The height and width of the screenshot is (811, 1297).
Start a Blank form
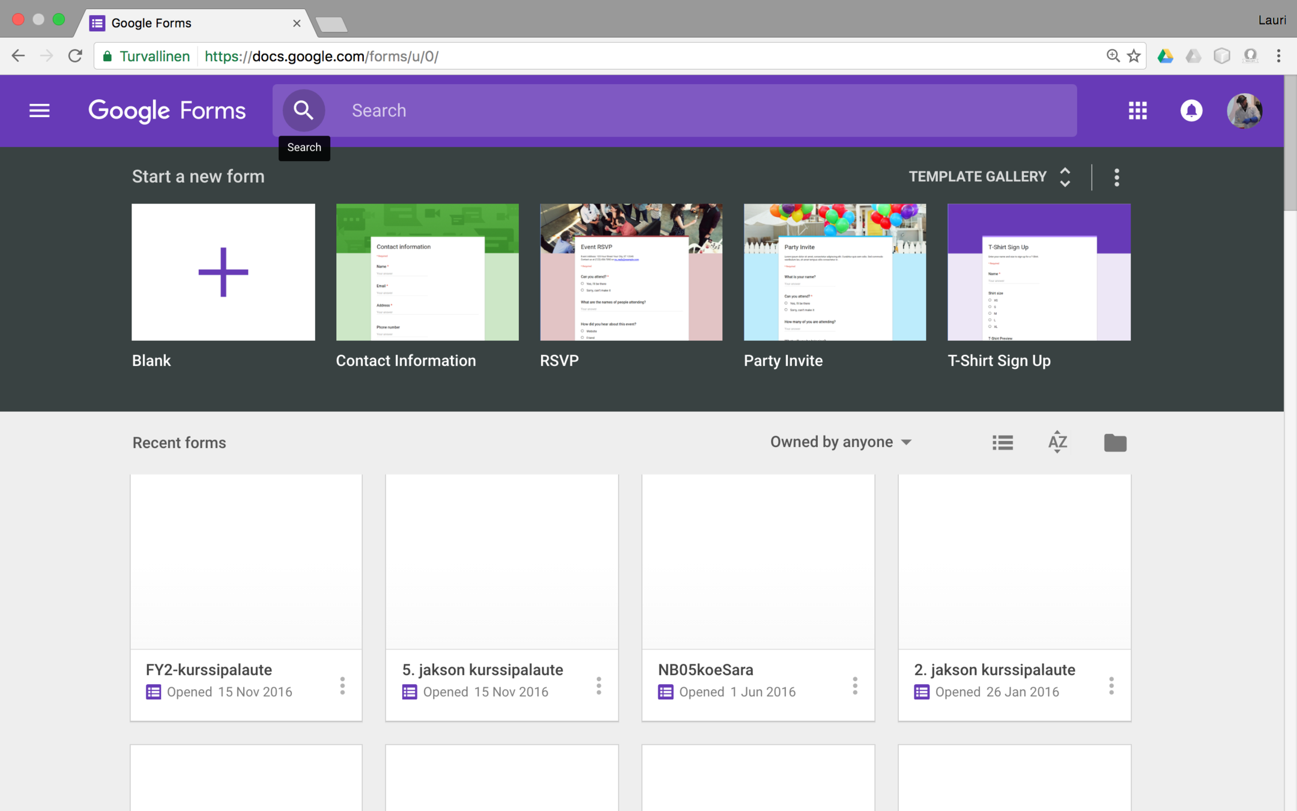click(223, 272)
